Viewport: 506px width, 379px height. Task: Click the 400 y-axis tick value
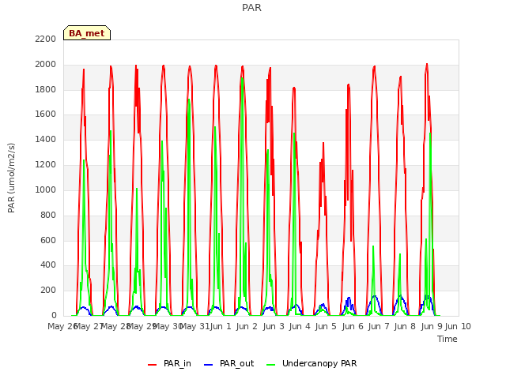click(x=48, y=265)
